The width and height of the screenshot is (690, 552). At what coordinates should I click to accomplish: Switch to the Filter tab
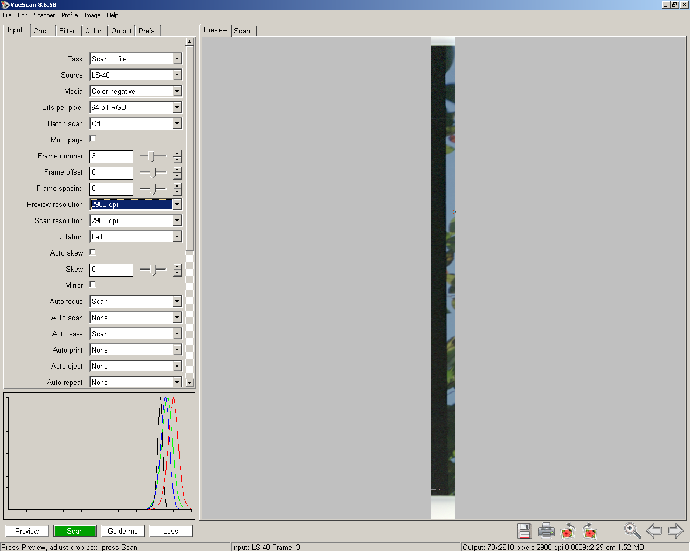pos(67,31)
